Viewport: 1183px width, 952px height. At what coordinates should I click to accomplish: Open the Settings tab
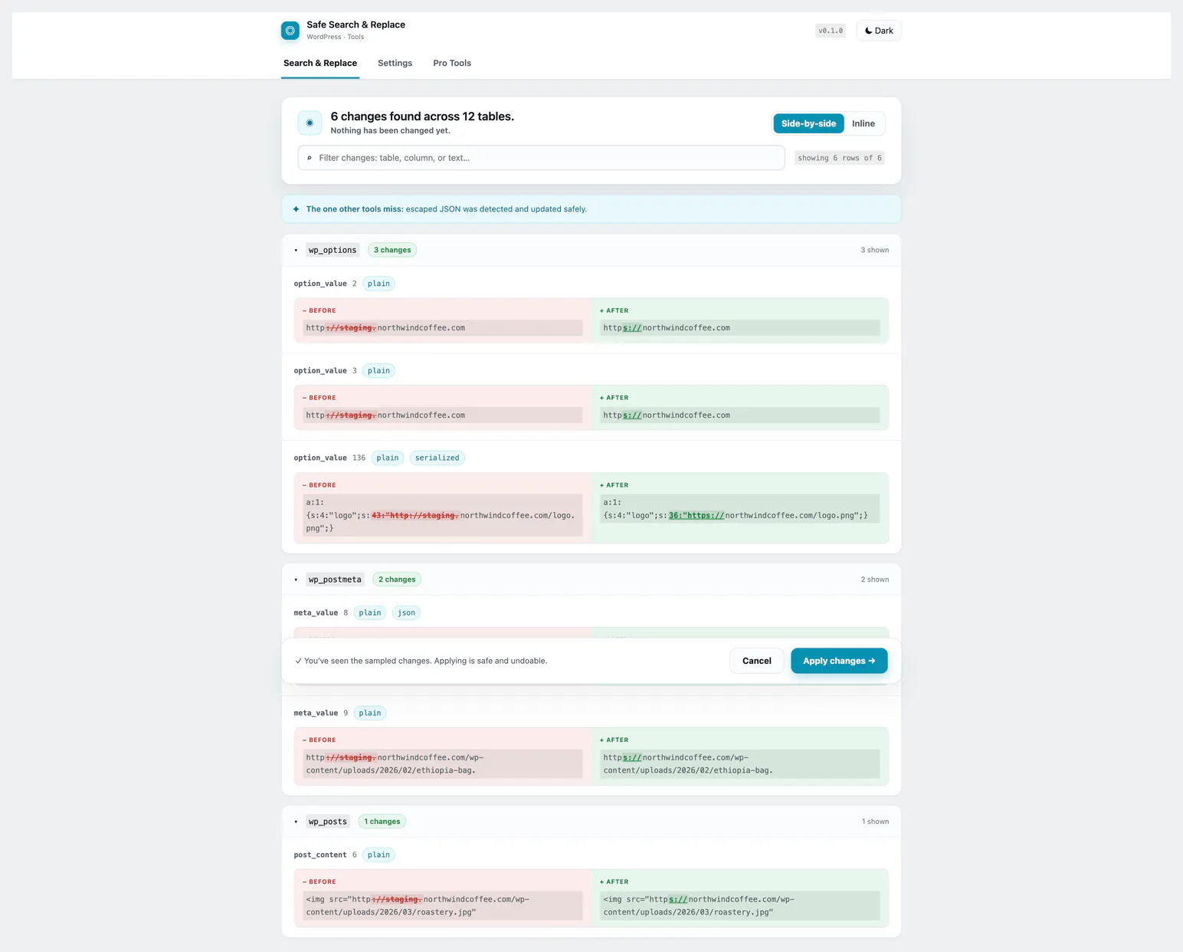point(395,63)
